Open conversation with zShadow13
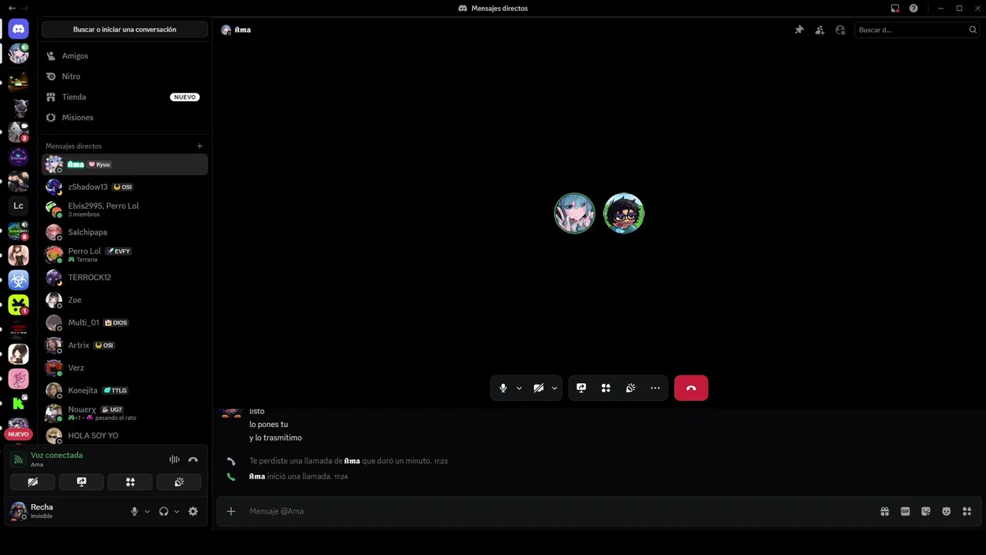The height and width of the screenshot is (555, 986). [x=125, y=187]
